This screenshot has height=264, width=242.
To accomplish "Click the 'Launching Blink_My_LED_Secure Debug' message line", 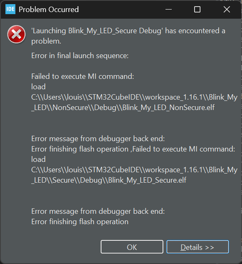I will pos(128,31).
